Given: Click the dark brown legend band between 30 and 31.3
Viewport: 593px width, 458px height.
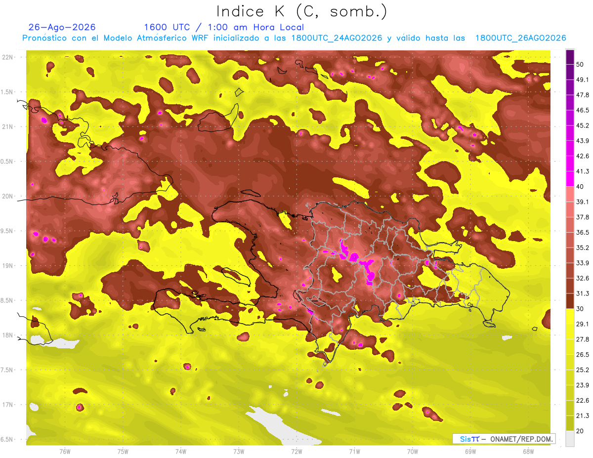Looking at the screenshot, I should pos(570,301).
